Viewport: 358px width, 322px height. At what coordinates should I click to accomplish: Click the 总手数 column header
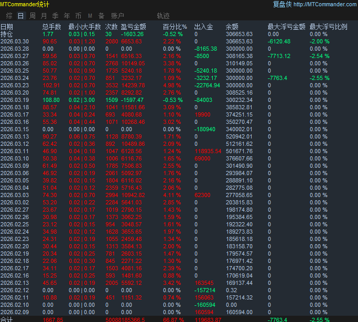click(x=52, y=27)
